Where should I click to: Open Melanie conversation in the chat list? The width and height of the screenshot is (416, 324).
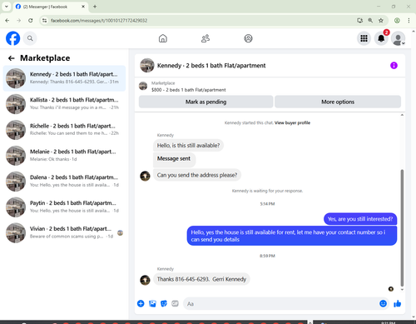click(x=64, y=156)
